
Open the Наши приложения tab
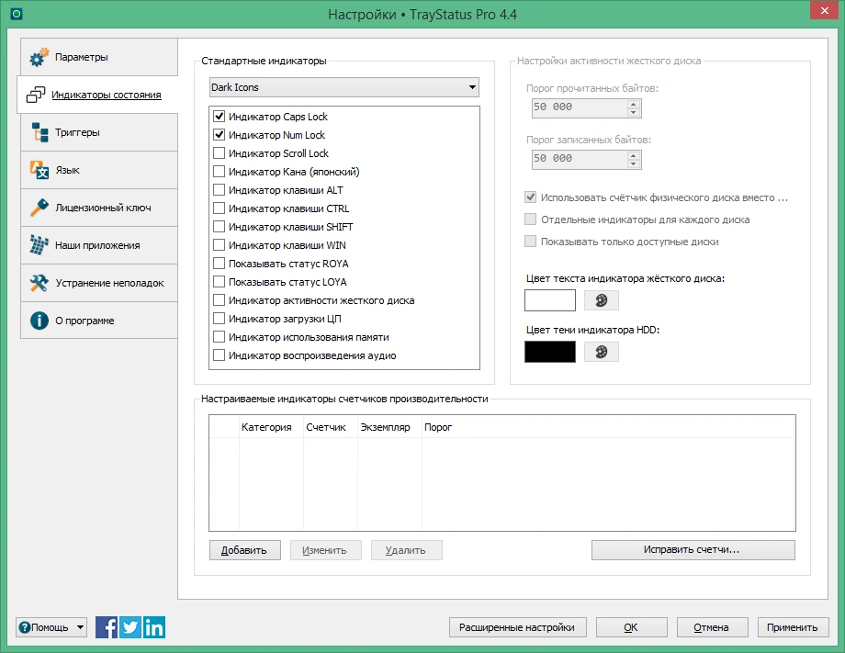click(99, 245)
